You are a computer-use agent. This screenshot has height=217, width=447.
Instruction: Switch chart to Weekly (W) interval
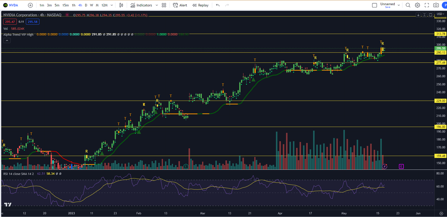click(92, 5)
